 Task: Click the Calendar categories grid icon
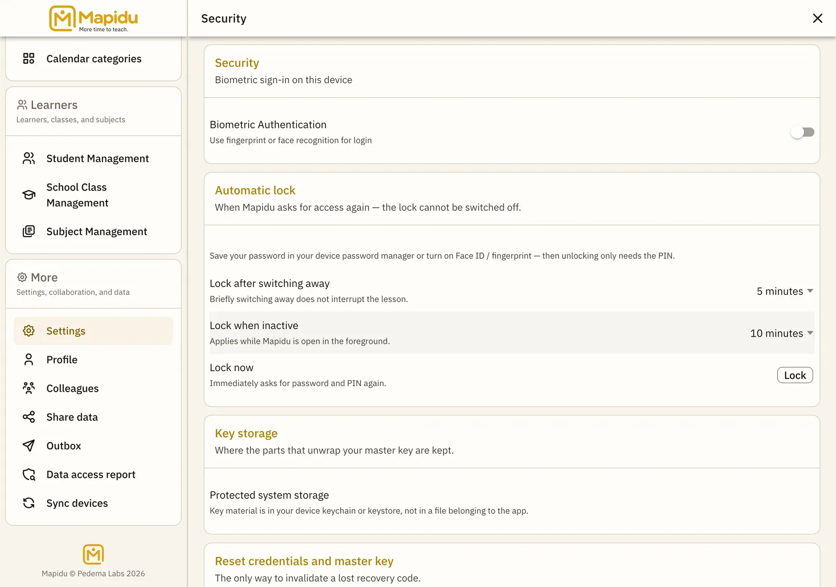[29, 58]
